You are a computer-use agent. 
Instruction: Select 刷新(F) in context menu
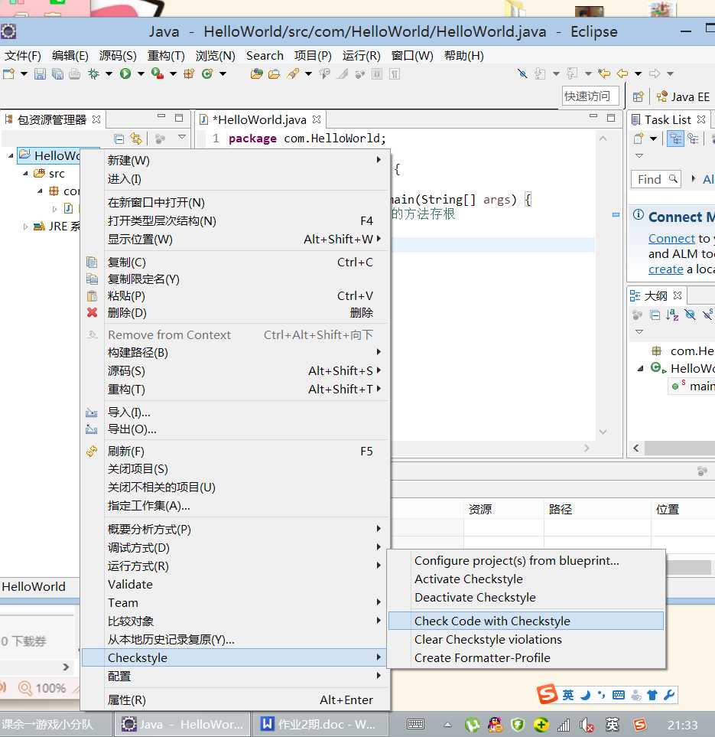coord(235,452)
